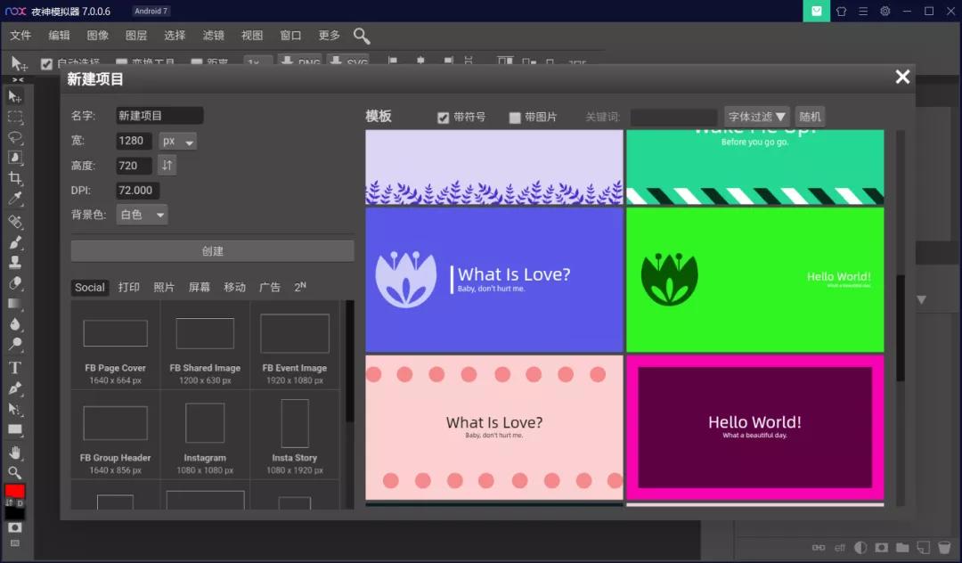Activate the Zoom tool
This screenshot has height=563, width=962.
click(16, 473)
